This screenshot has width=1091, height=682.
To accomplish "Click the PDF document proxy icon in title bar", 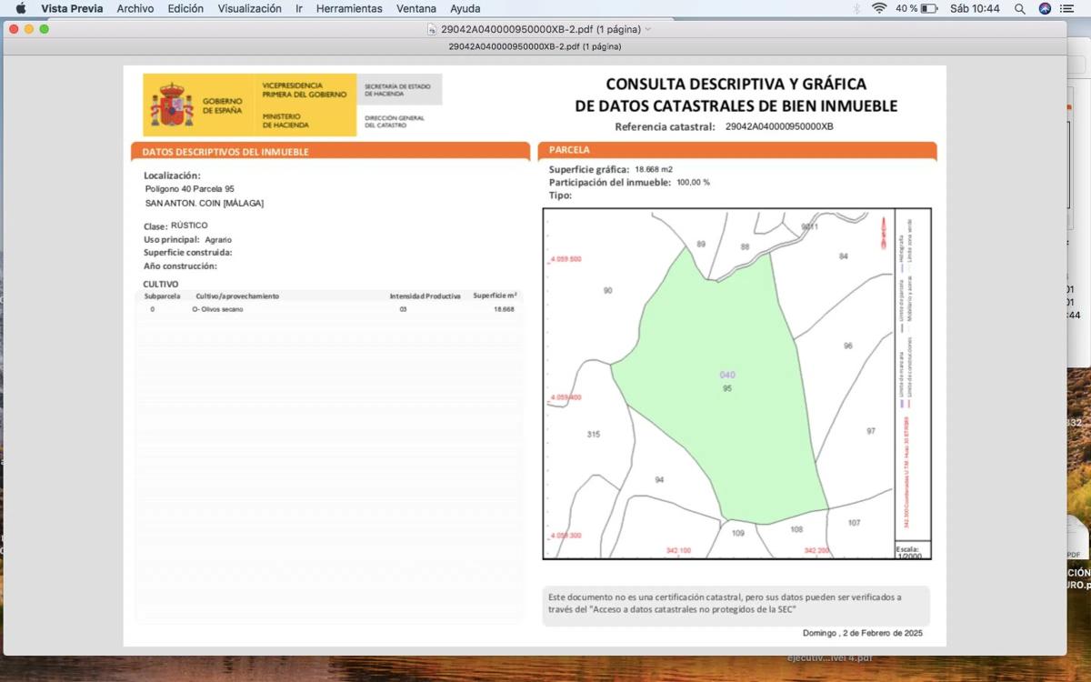I will point(432,29).
